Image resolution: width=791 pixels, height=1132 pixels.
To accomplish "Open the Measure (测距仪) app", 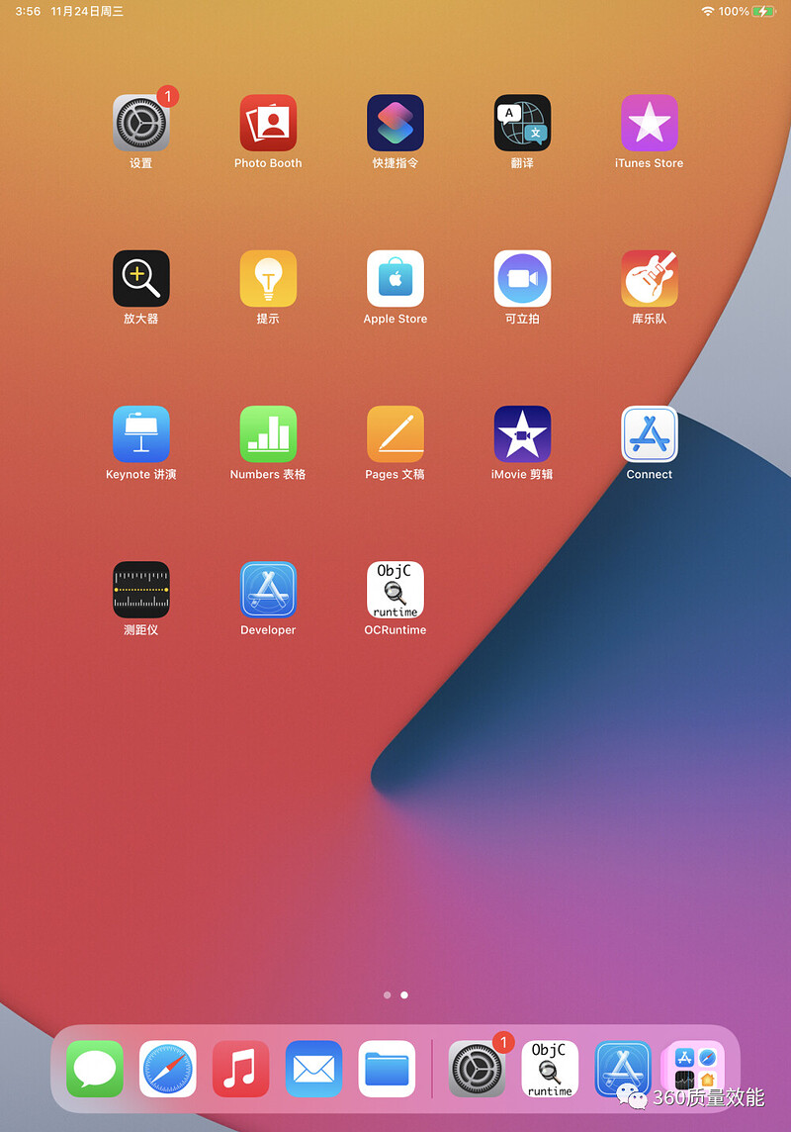I will point(140,590).
